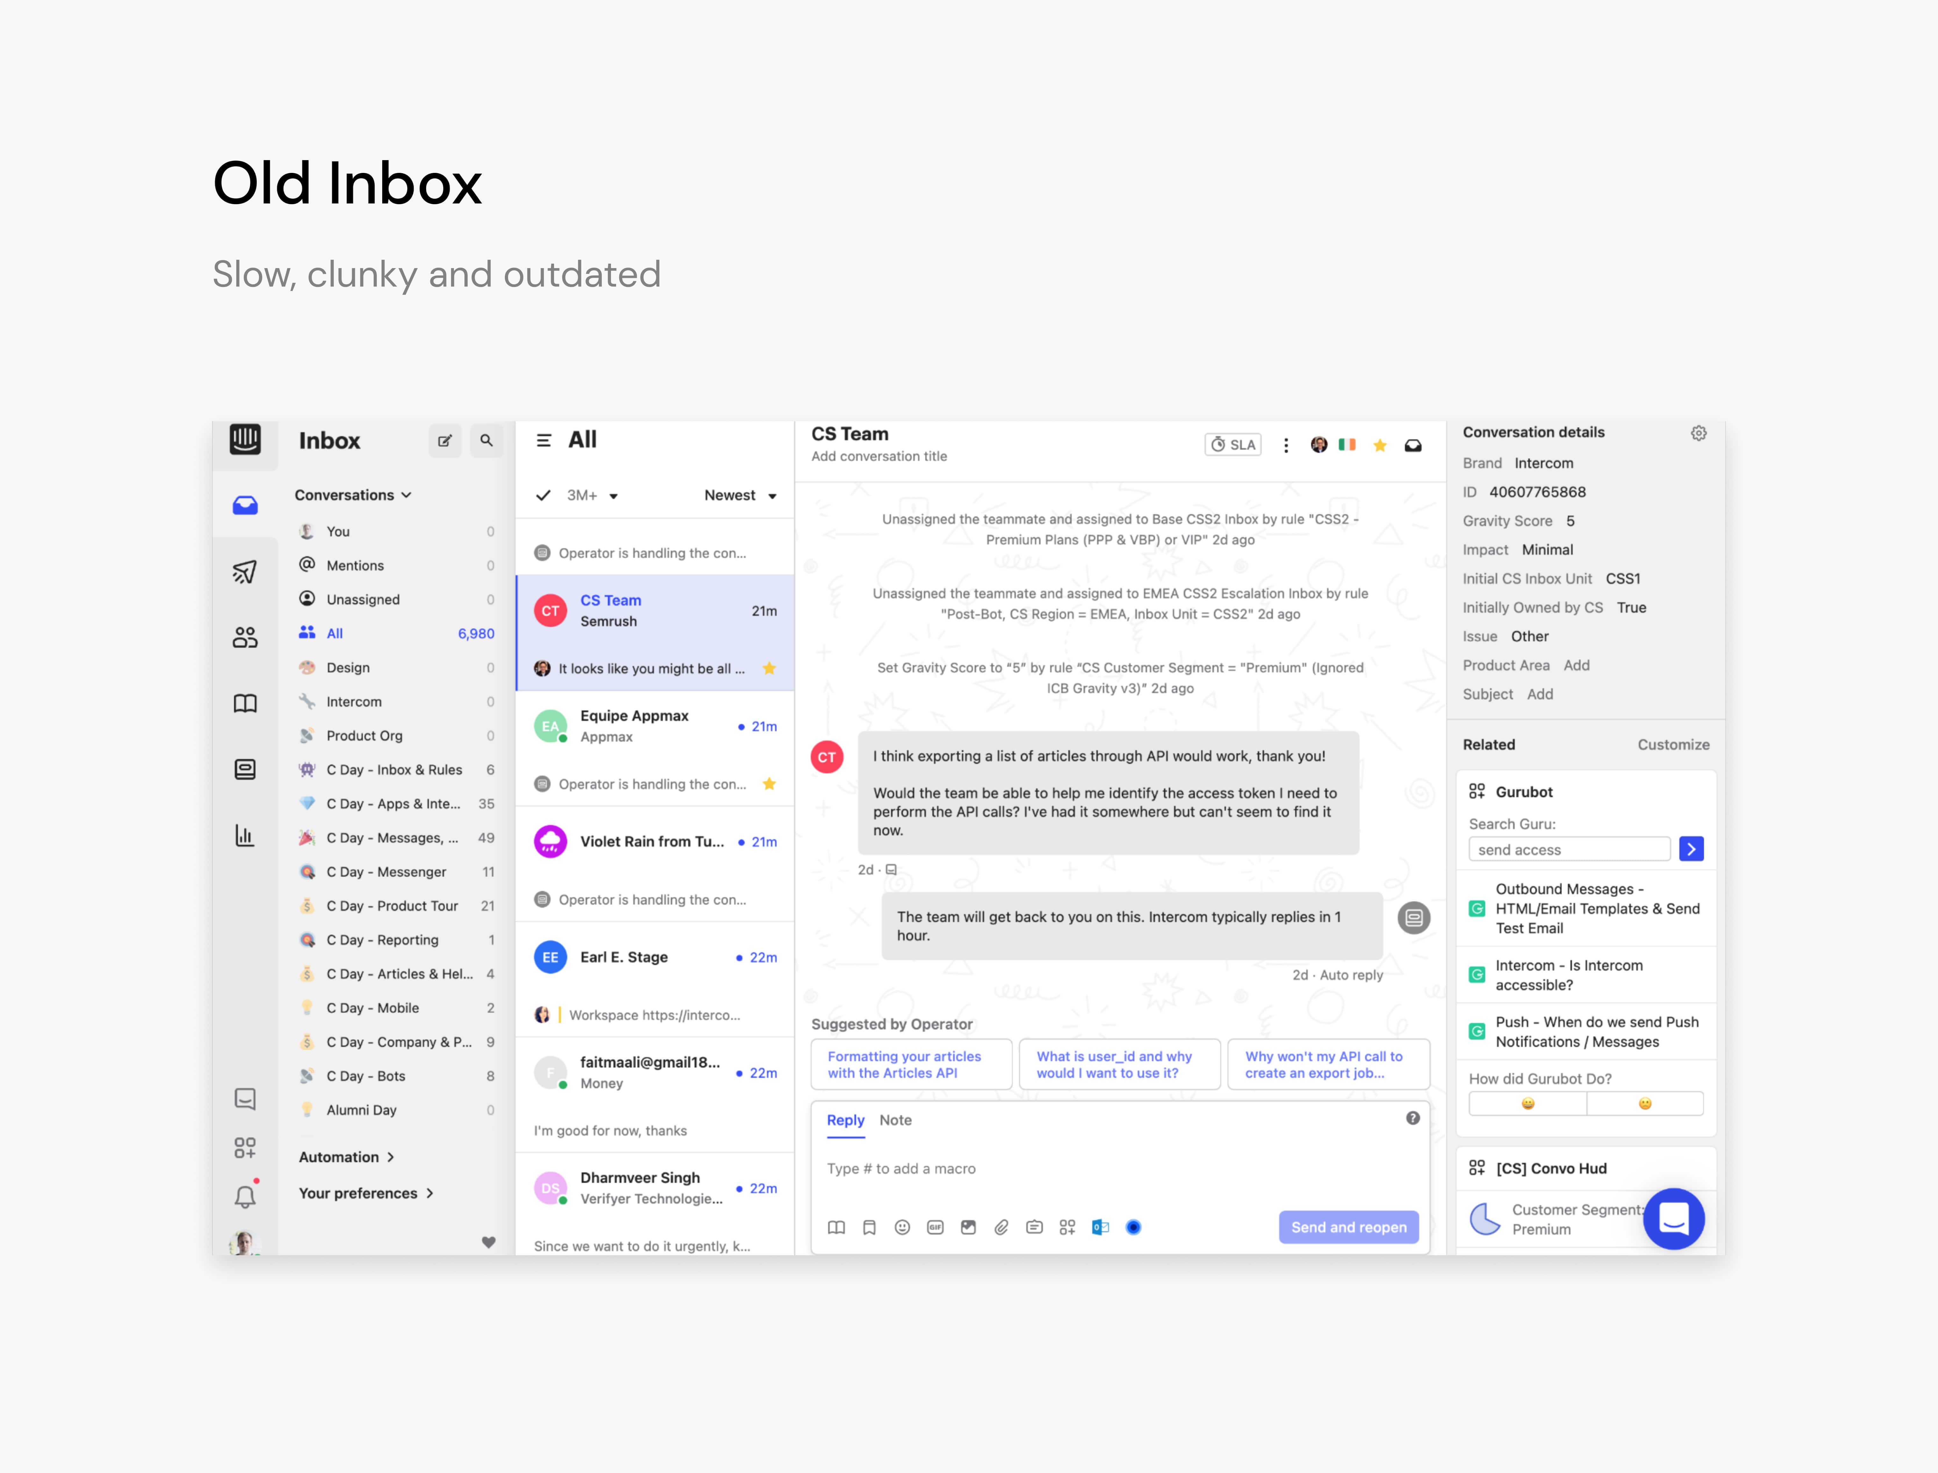Click the Customize link in Related
Screen dimensions: 1938x1473
pyautogui.click(x=1673, y=744)
